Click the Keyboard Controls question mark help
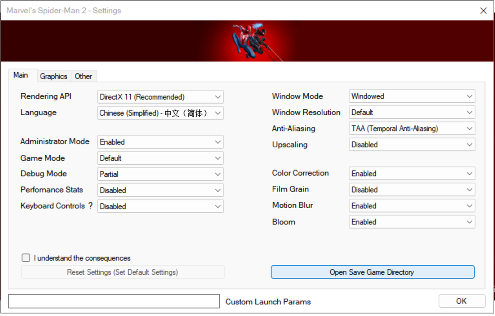 click(90, 206)
